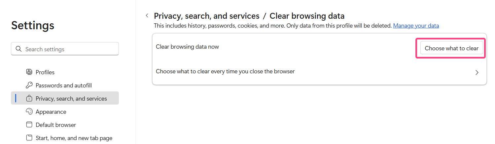The height and width of the screenshot is (144, 495).
Task: Click the Start, home, new tab page icon
Action: pyautogui.click(x=29, y=138)
